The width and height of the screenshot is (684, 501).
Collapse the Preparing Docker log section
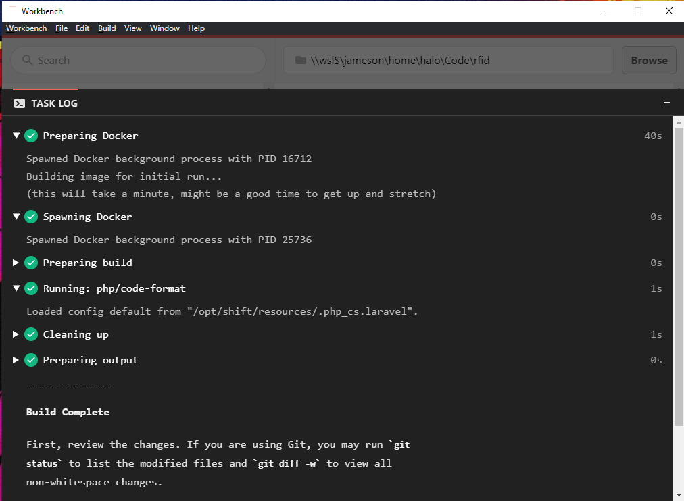(16, 136)
